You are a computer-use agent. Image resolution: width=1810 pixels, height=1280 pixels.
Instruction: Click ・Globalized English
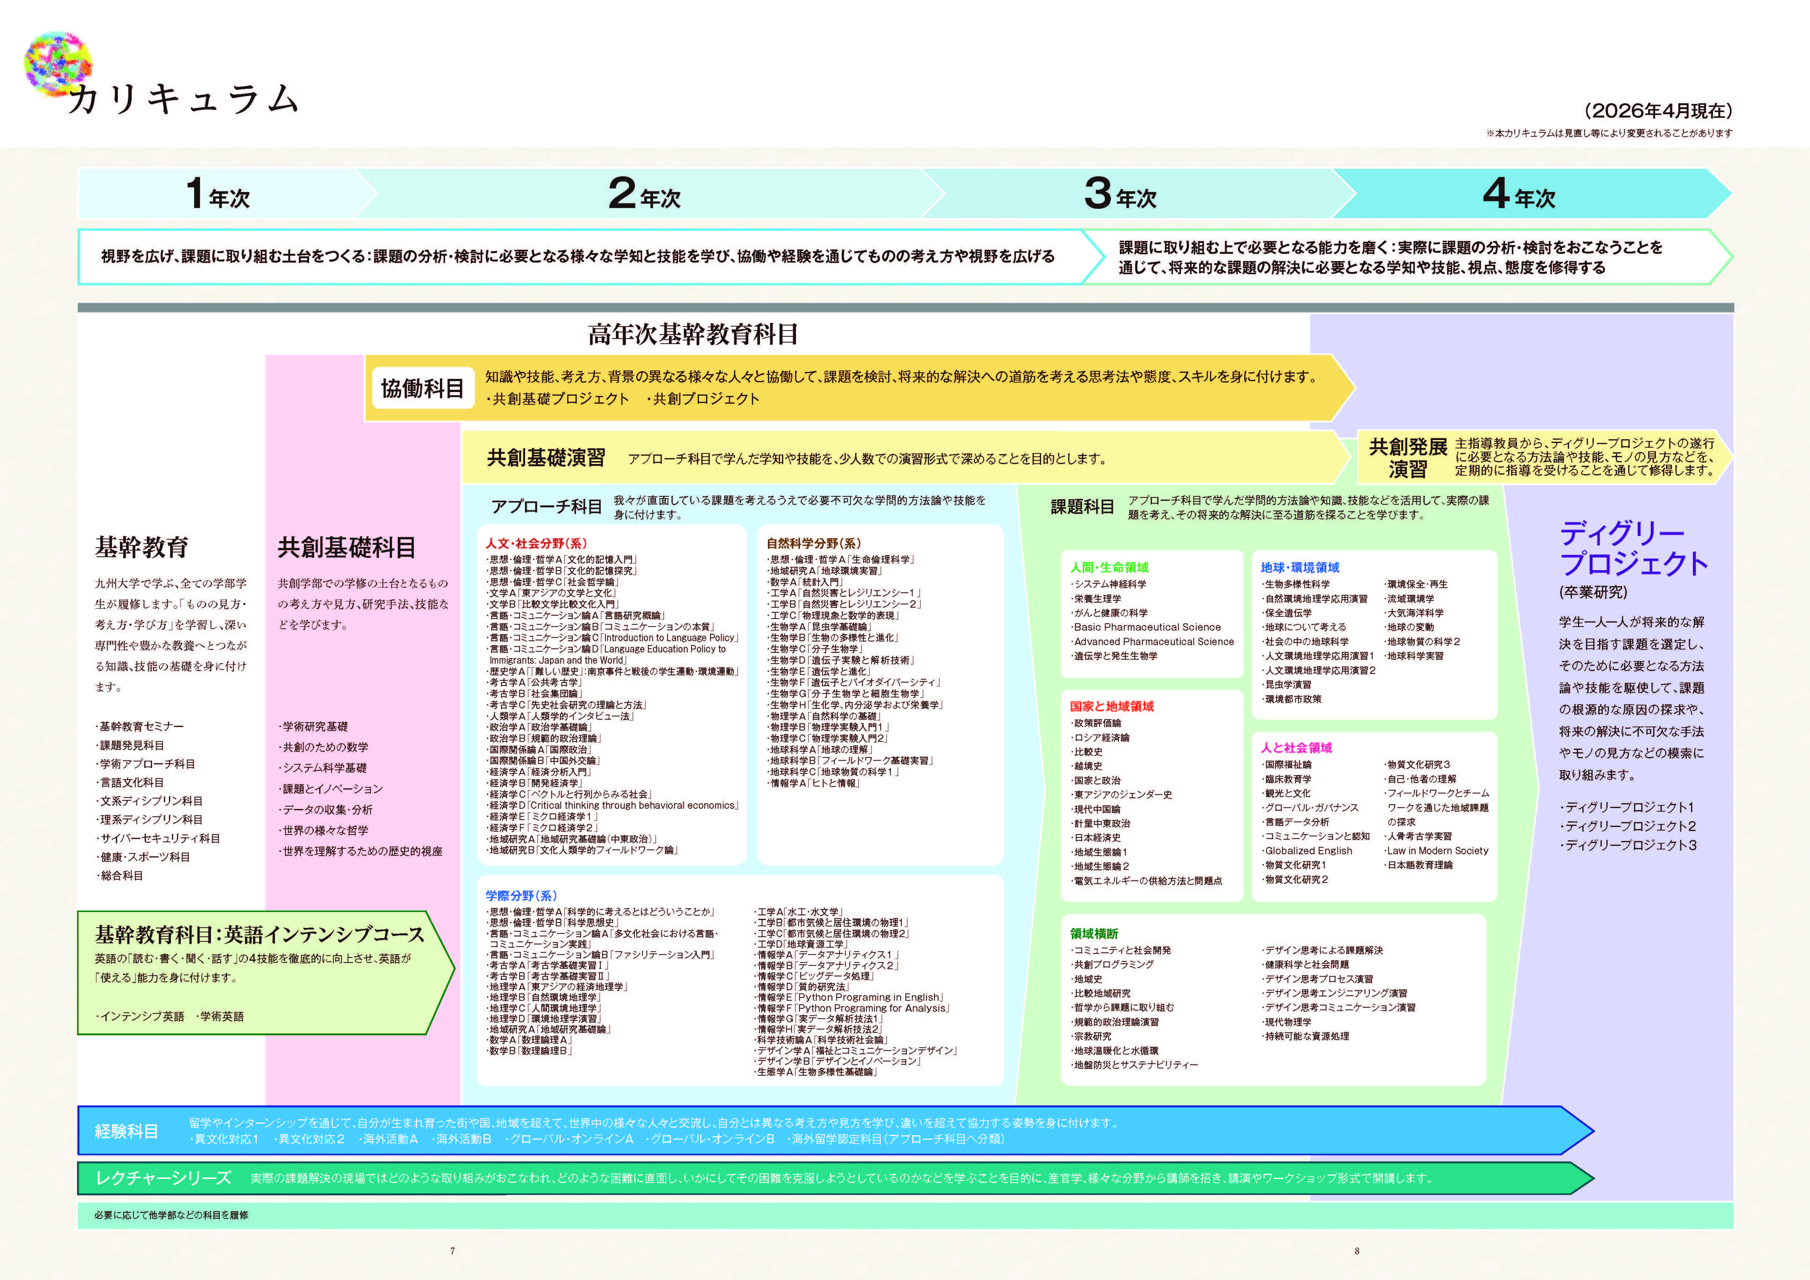tap(1306, 851)
